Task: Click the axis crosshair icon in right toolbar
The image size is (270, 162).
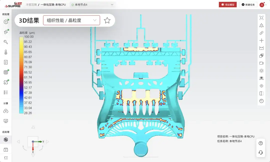Action: (261, 40)
